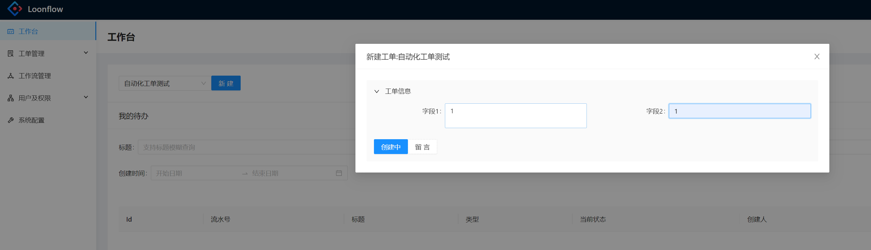Open the calendar icon in 创建时间
The image size is (871, 250).
coord(339,173)
